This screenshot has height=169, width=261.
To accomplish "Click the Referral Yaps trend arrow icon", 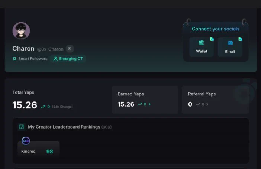I will [198, 104].
